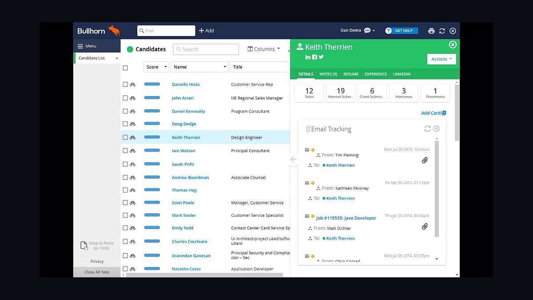Remove the Email Tracking card
The width and height of the screenshot is (533, 300).
[437, 128]
